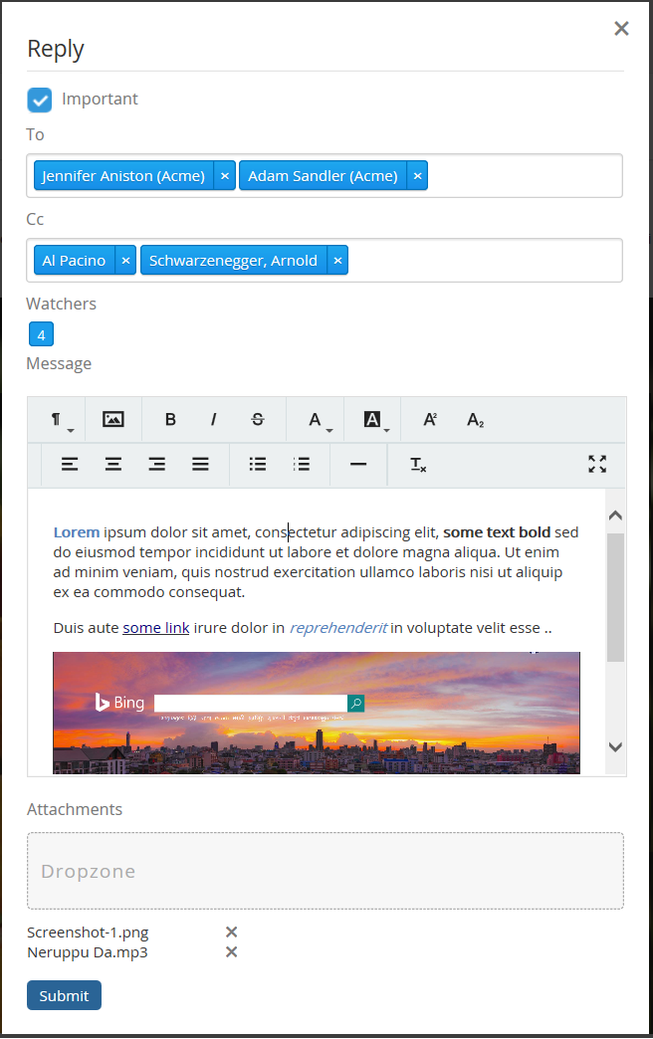653x1039 pixels.
Task: Uncheck the Important checkbox
Action: click(x=40, y=100)
